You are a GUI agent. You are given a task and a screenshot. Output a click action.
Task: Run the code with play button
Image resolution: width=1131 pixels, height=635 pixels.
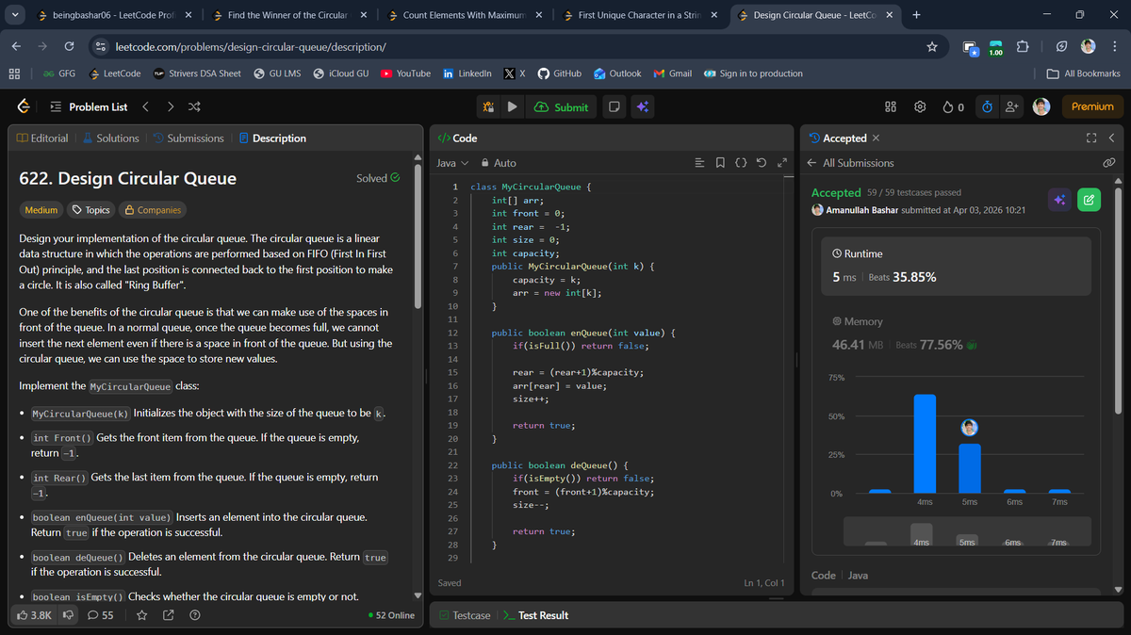click(512, 107)
